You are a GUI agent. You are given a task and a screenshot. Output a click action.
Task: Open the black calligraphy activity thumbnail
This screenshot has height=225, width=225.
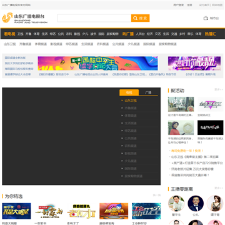click(210, 127)
